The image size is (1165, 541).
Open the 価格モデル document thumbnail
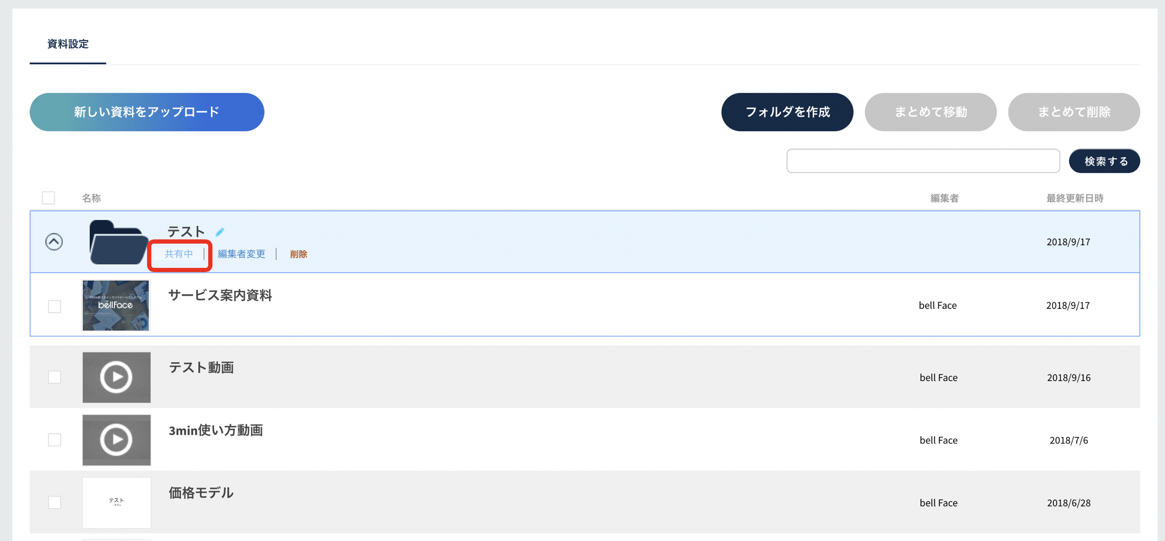point(116,503)
